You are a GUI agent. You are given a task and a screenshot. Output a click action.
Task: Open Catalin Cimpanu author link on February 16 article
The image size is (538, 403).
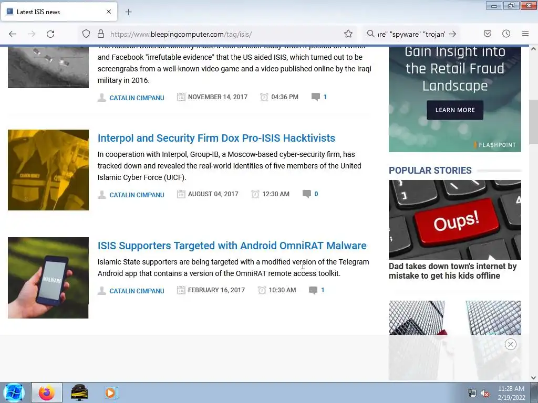[x=137, y=291]
